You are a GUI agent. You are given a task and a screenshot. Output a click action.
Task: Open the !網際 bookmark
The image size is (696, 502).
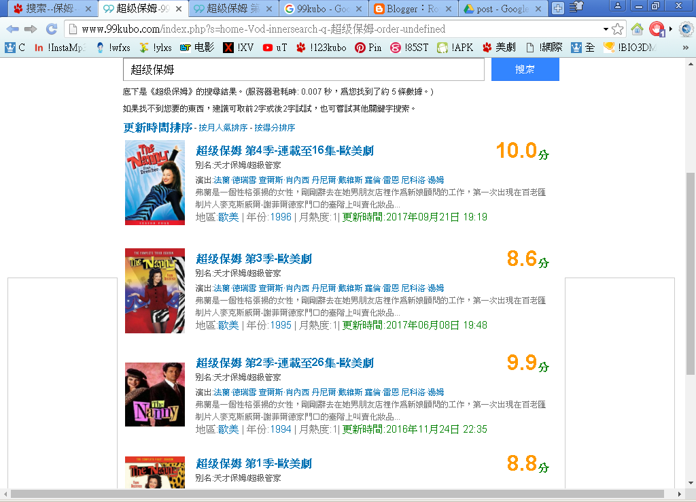[544, 48]
